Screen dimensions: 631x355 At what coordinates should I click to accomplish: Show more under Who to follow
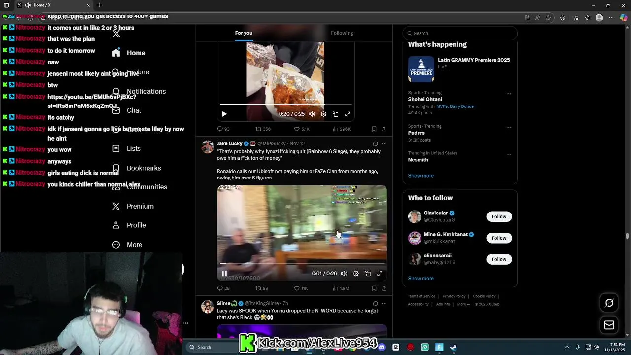click(x=421, y=278)
